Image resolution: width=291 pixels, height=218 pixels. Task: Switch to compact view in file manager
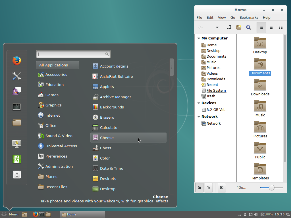(x=281, y=28)
